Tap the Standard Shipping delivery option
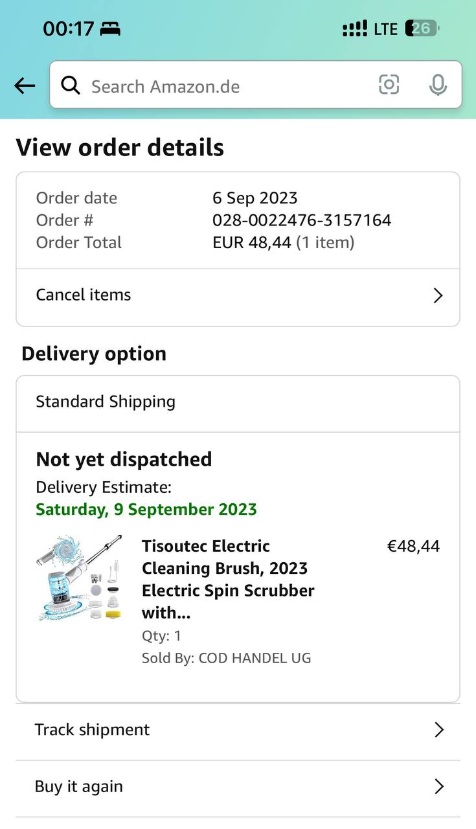The image size is (476, 829). tap(106, 402)
